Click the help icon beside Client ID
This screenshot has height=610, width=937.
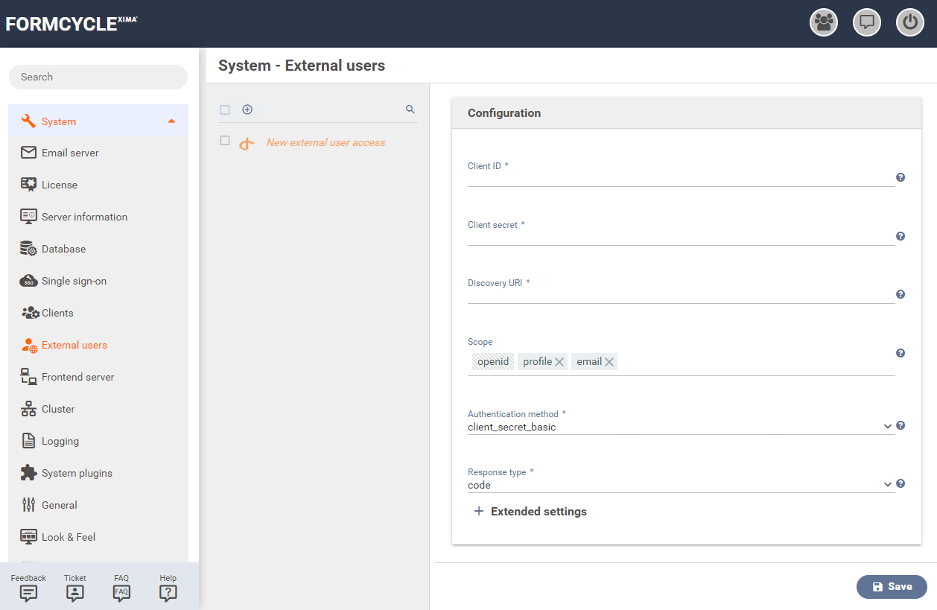click(x=901, y=177)
